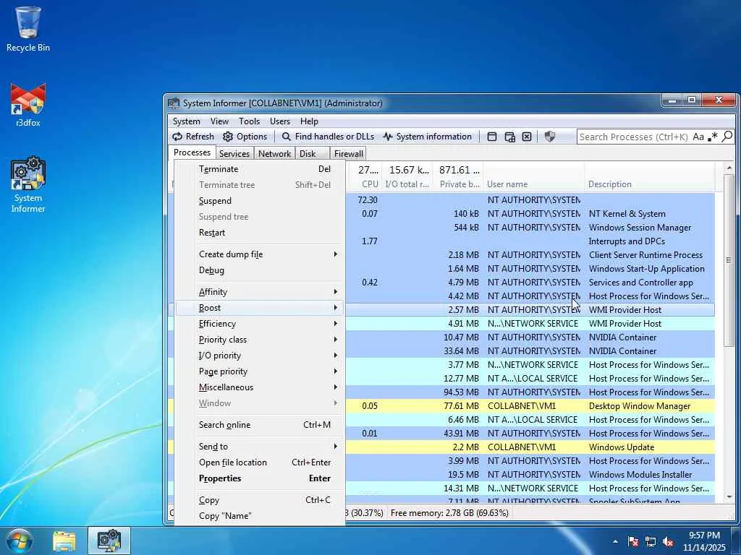Click System Informer taskbar button
The image size is (741, 555).
point(109,541)
